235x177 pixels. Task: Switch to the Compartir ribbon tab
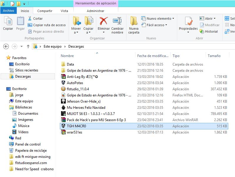45,11
